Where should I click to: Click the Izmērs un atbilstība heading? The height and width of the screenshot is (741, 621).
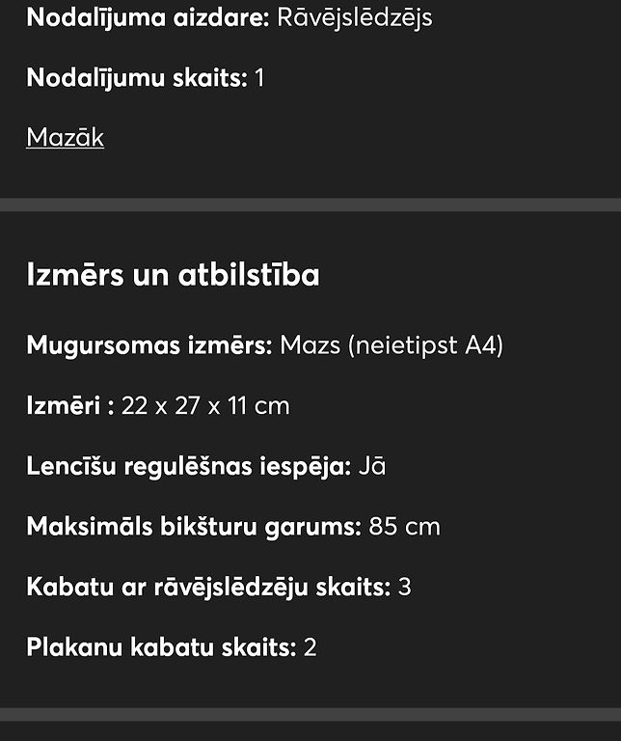pyautogui.click(x=173, y=274)
